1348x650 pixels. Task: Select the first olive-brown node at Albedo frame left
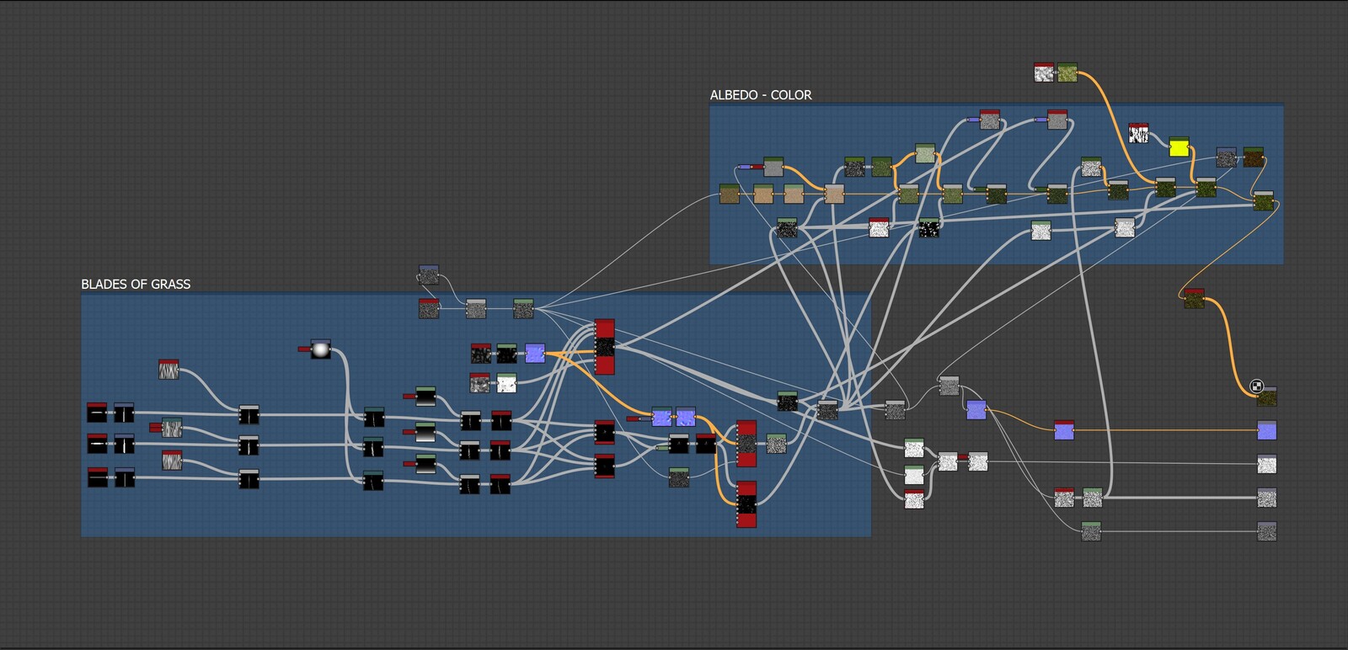pyautogui.click(x=730, y=194)
